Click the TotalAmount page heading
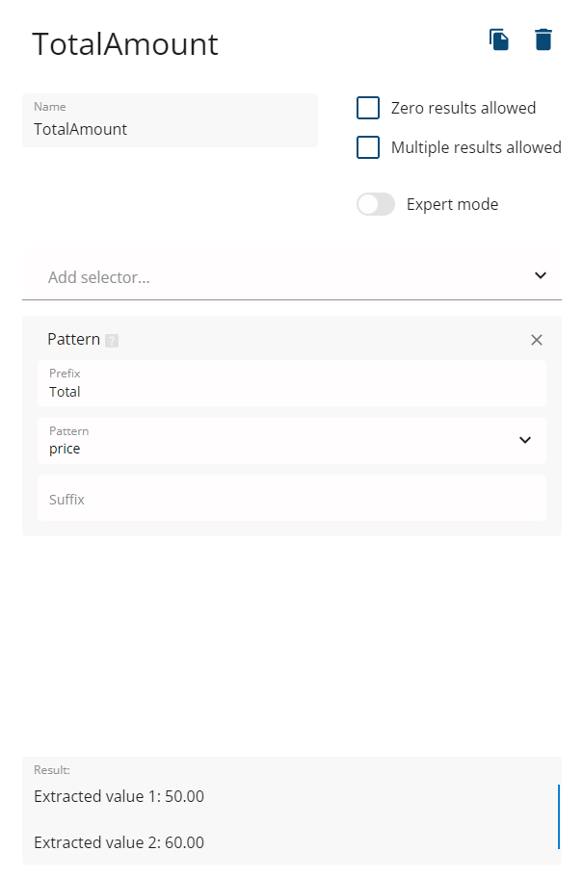This screenshot has width=583, height=878. click(x=125, y=44)
